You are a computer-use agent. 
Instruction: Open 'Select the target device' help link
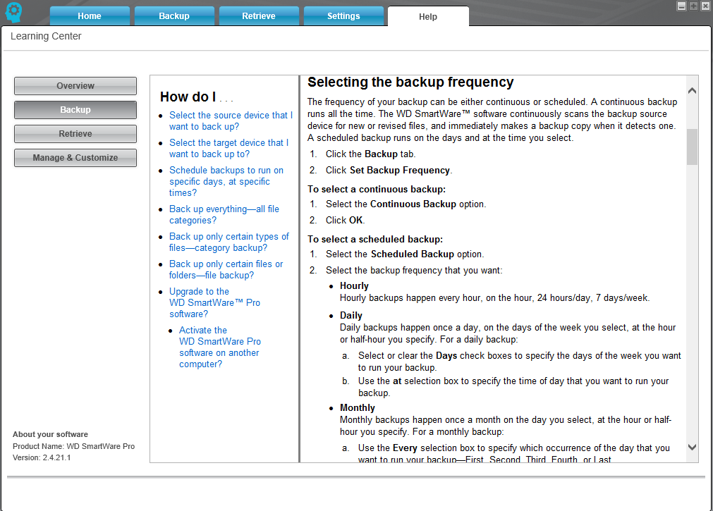point(228,148)
